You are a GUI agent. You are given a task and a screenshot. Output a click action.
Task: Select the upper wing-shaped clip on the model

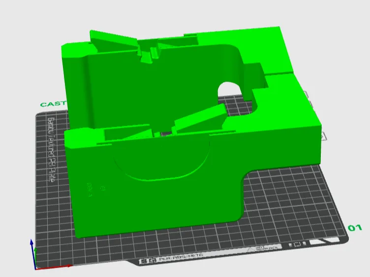[114, 40]
